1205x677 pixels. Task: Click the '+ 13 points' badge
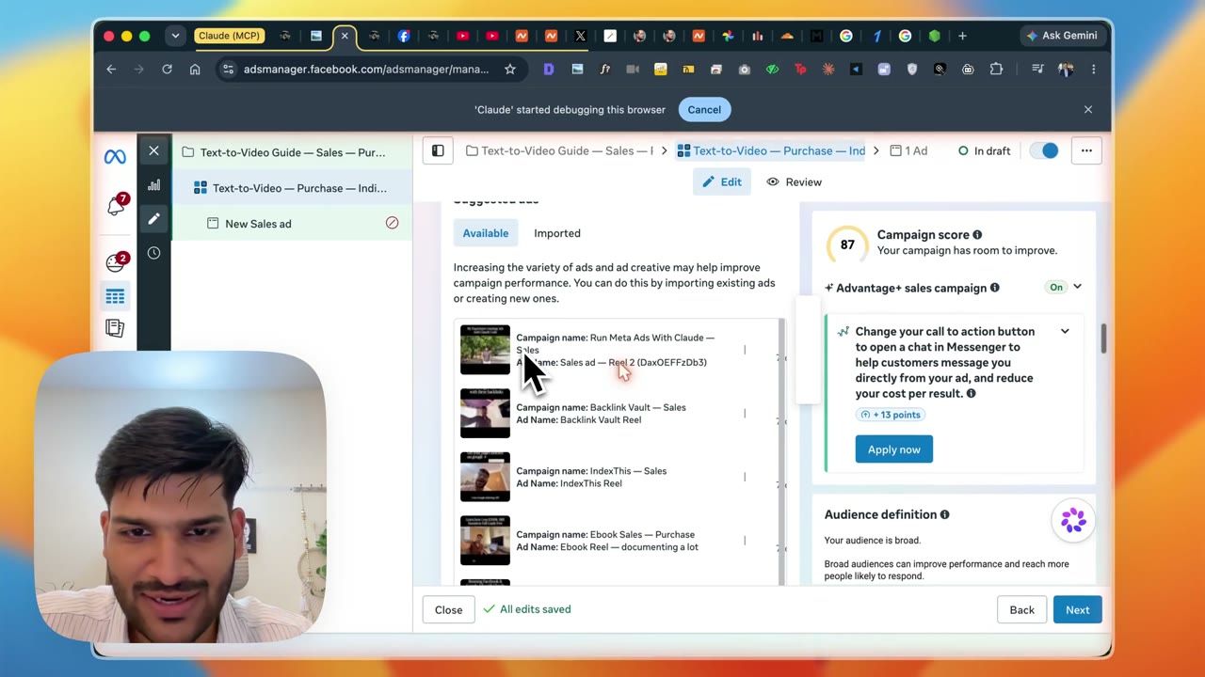click(890, 415)
